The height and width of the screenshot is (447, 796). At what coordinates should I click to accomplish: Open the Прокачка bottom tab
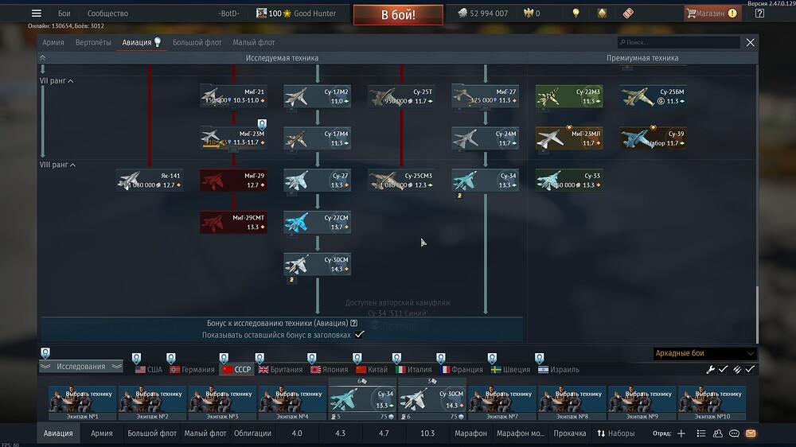(x=570, y=433)
